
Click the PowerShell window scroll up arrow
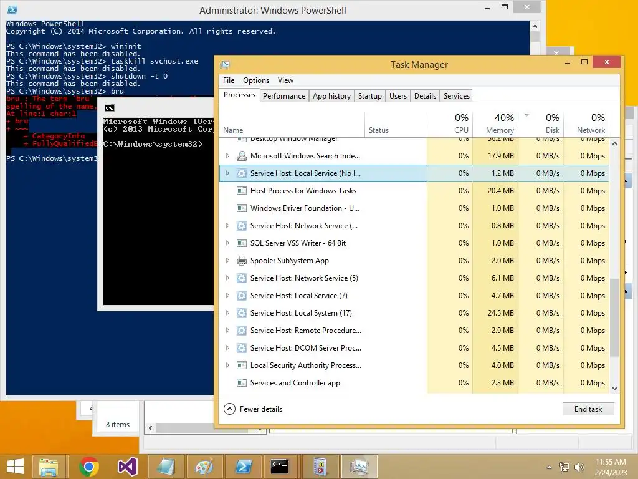535,26
